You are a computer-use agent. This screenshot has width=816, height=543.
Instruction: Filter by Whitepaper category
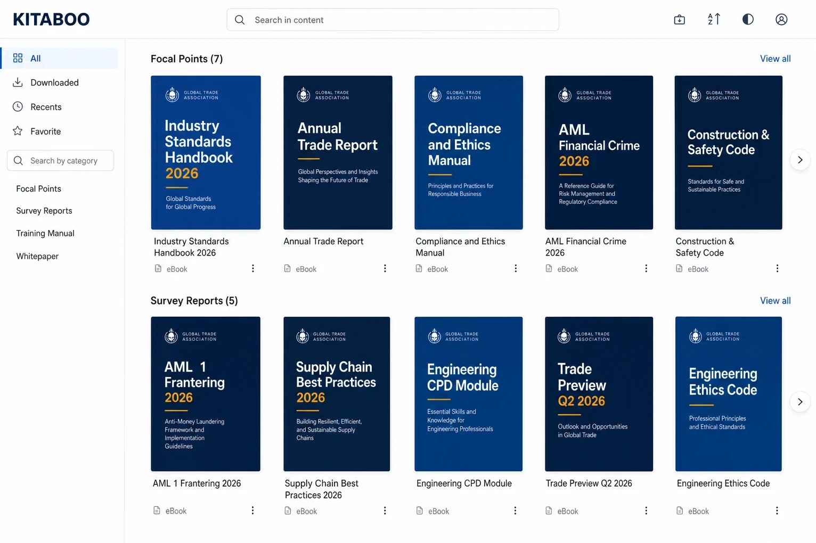point(37,256)
